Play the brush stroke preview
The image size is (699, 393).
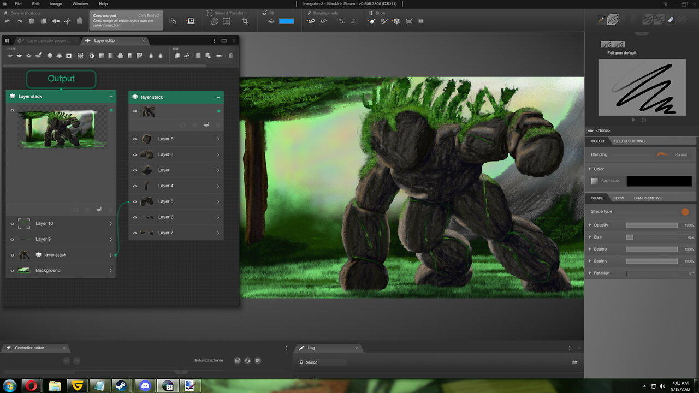coord(633,120)
